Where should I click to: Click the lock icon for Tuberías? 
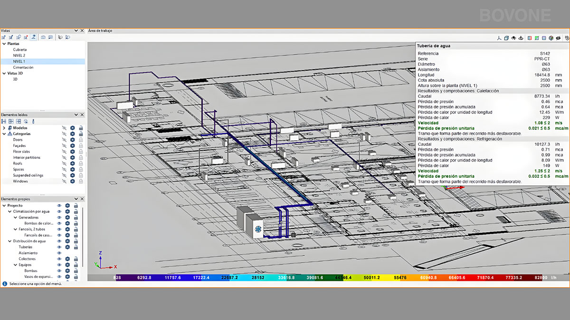click(x=76, y=247)
